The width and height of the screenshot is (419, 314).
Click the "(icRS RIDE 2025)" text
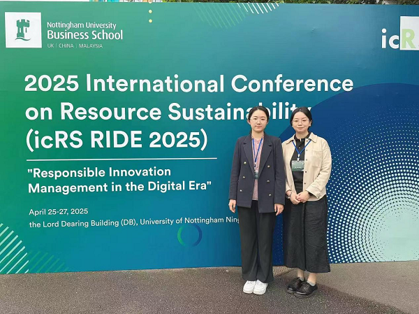[x=117, y=139]
